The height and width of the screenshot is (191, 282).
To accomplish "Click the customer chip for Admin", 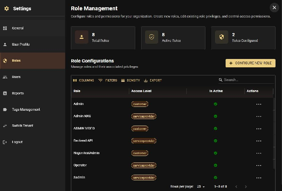I will click(140, 104).
